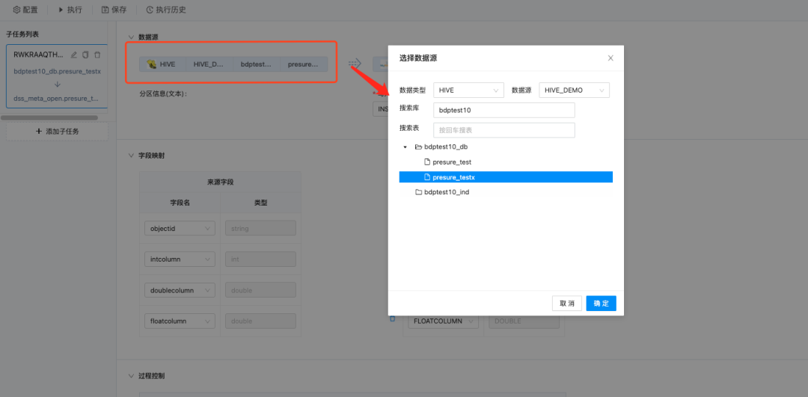Click the 取消 cancel button
Image resolution: width=808 pixels, height=397 pixels.
[567, 304]
